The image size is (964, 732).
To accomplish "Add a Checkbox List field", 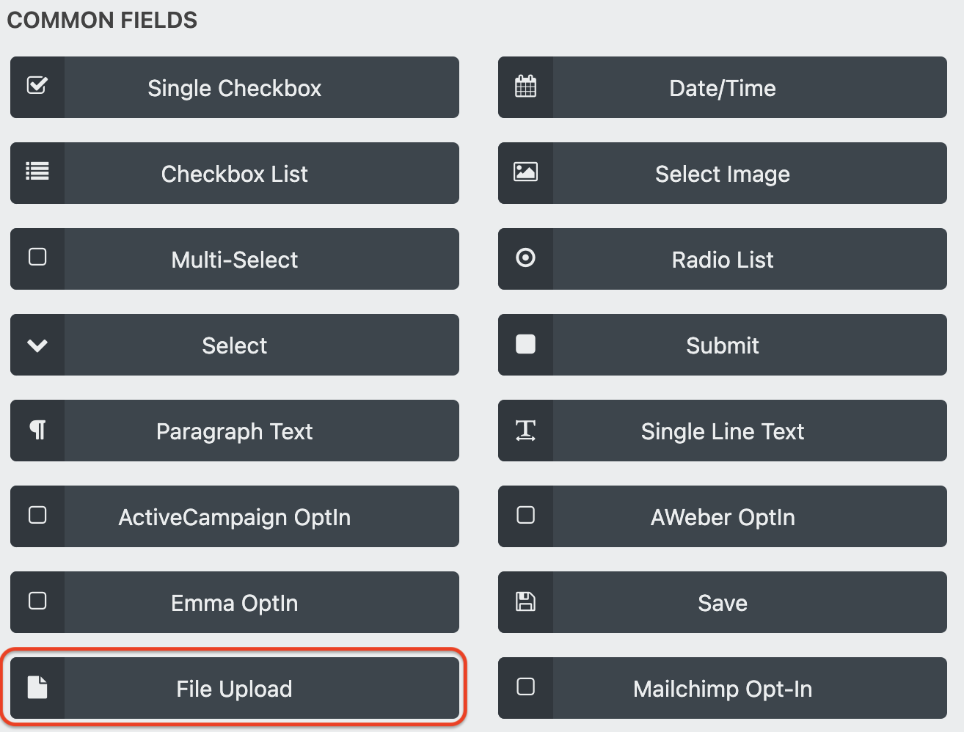I will coord(235,173).
